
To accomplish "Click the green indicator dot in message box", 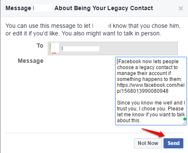I will tap(185, 119).
